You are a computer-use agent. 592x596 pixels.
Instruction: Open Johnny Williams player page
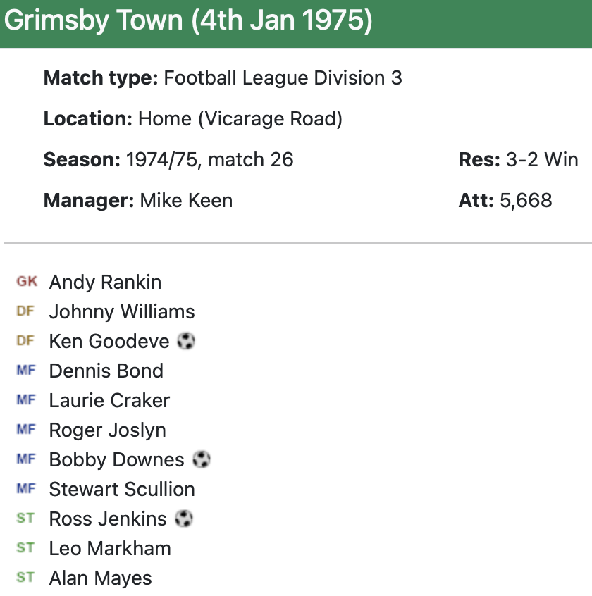click(x=122, y=312)
